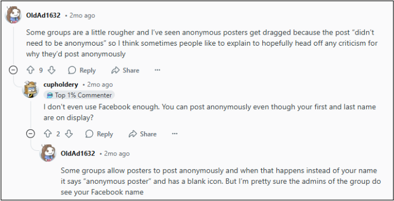This screenshot has height=201, width=394.
Task: Downvote cupholdery's comment
Action: coord(69,134)
